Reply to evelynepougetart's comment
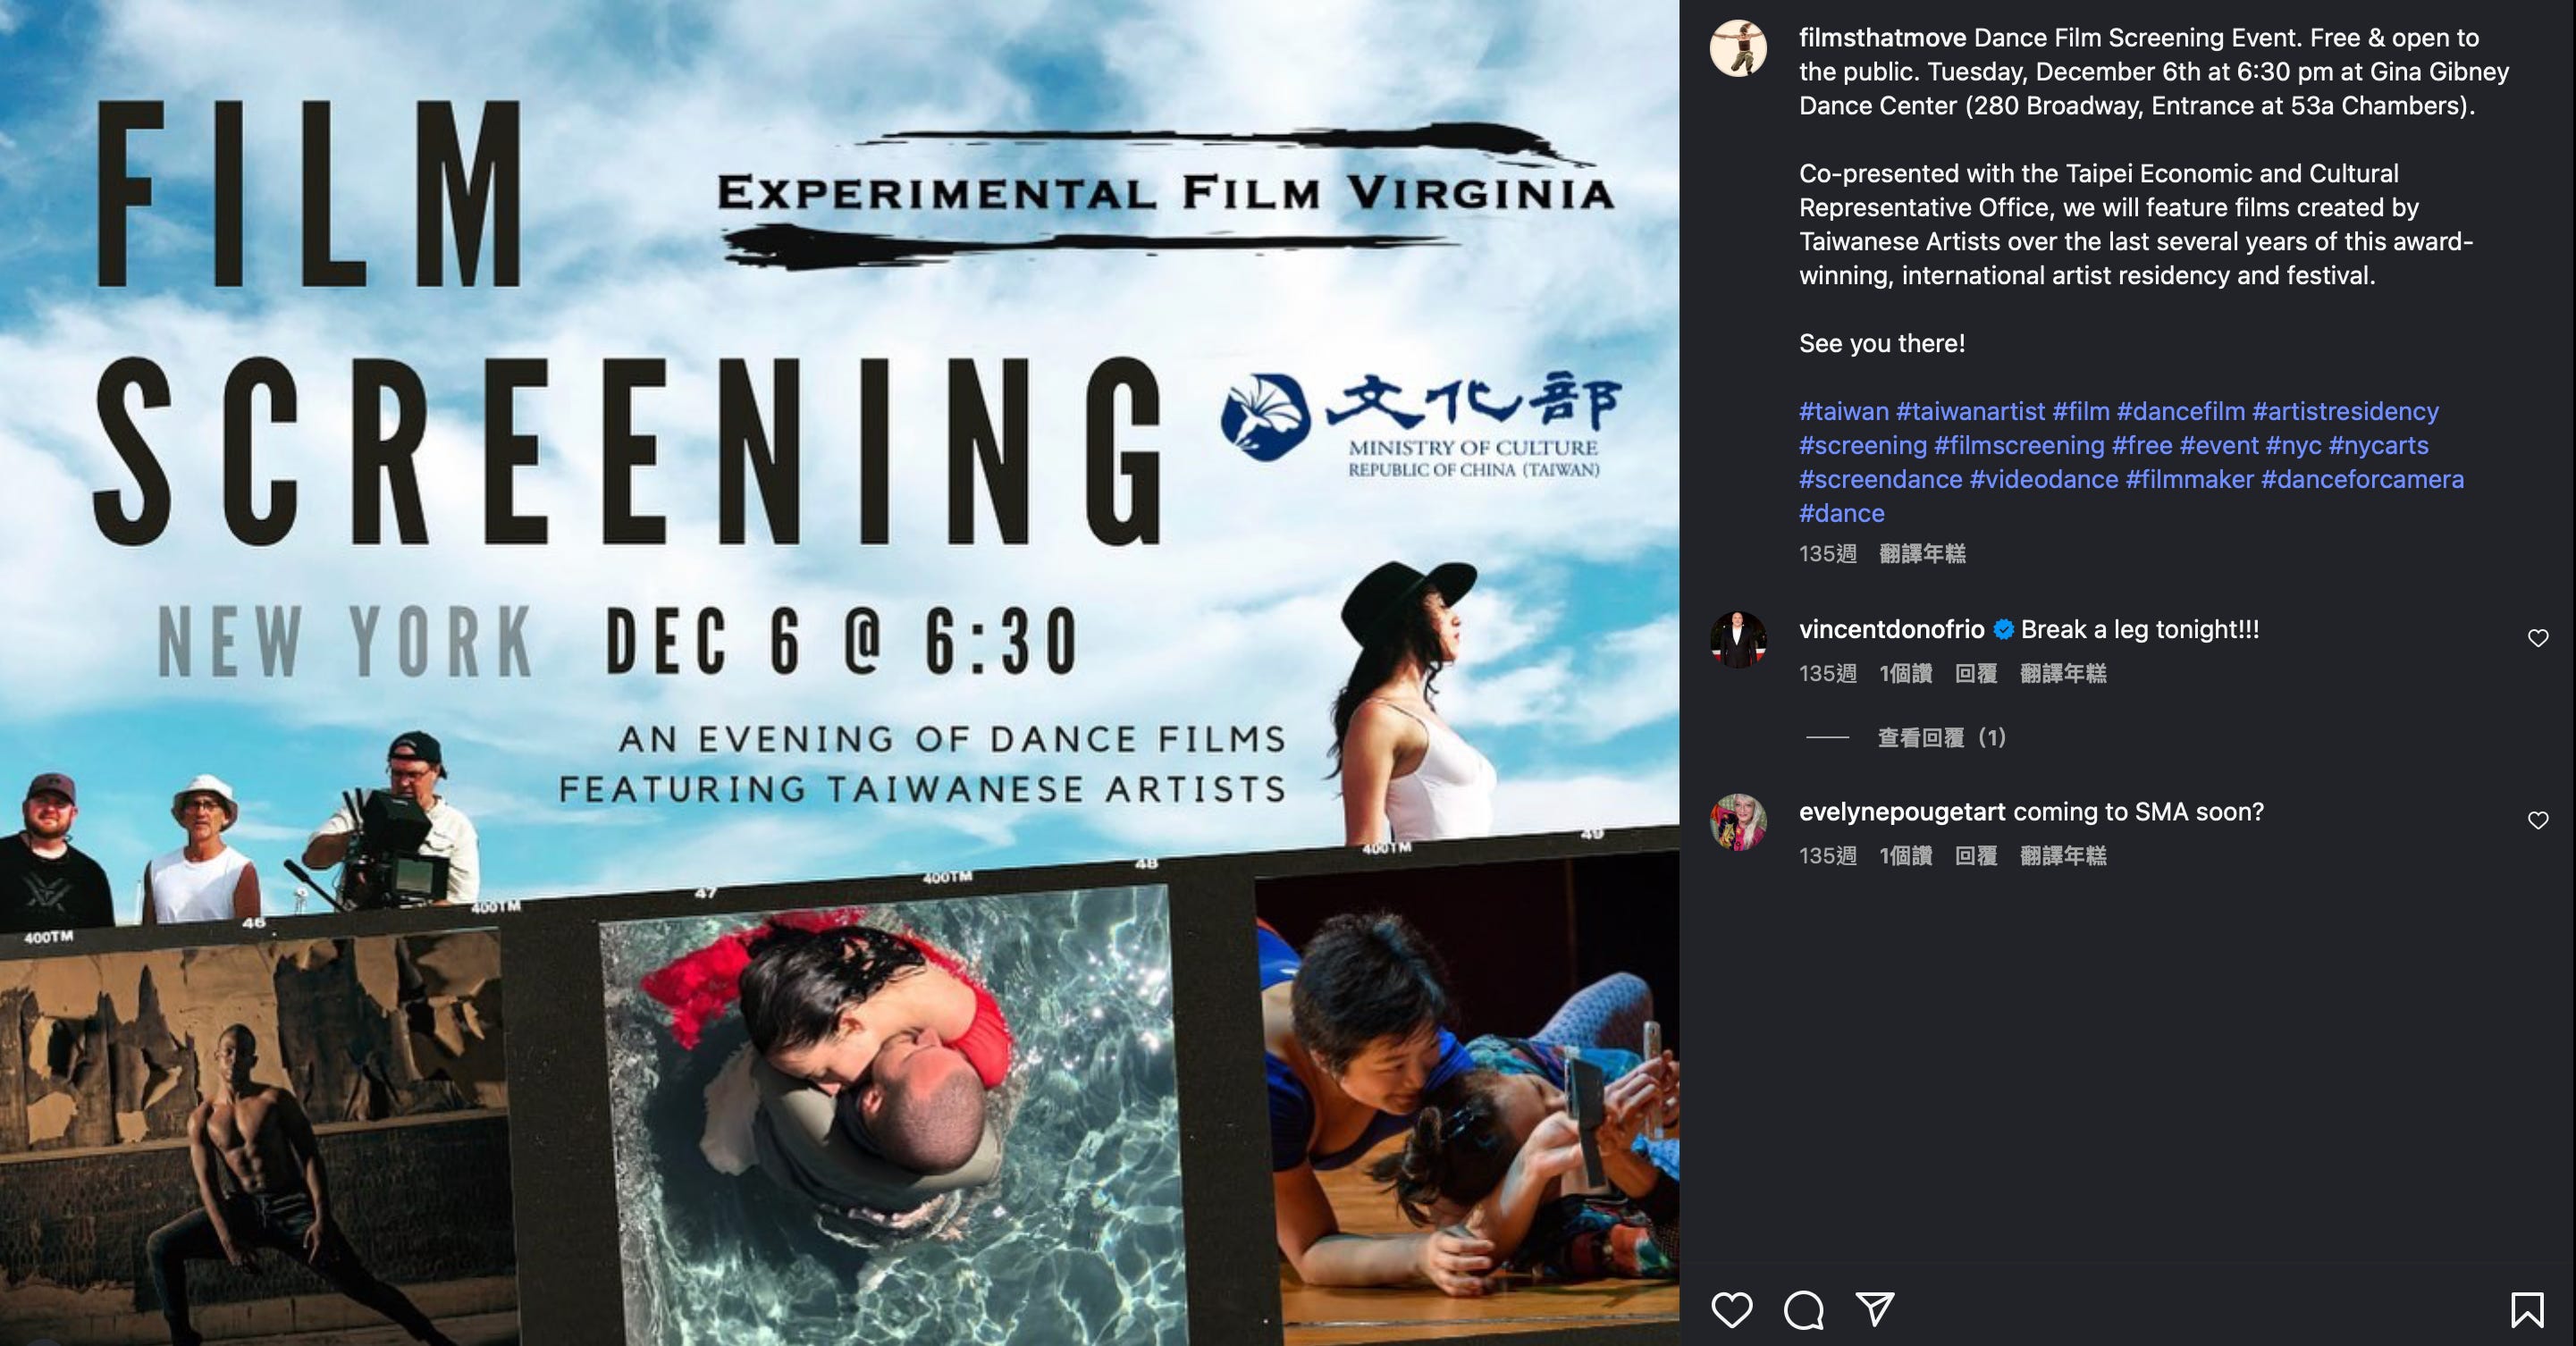2576x1346 pixels. click(1975, 856)
